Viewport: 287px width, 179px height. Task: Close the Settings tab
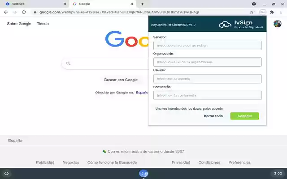[x=65, y=4]
